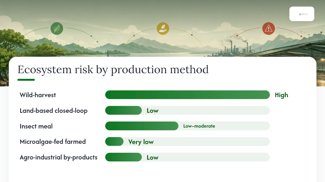Click the 'Low–moderate' risk label
The image size is (325, 182).
tap(199, 126)
